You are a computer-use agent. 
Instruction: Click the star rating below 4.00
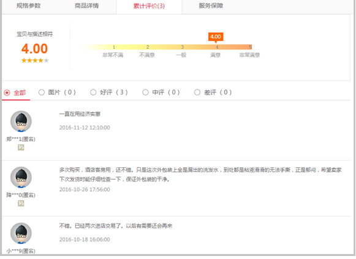coord(35,60)
